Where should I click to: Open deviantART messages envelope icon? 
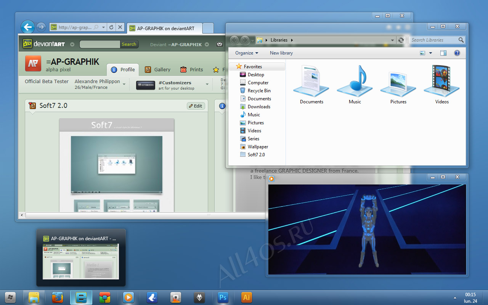click(220, 45)
